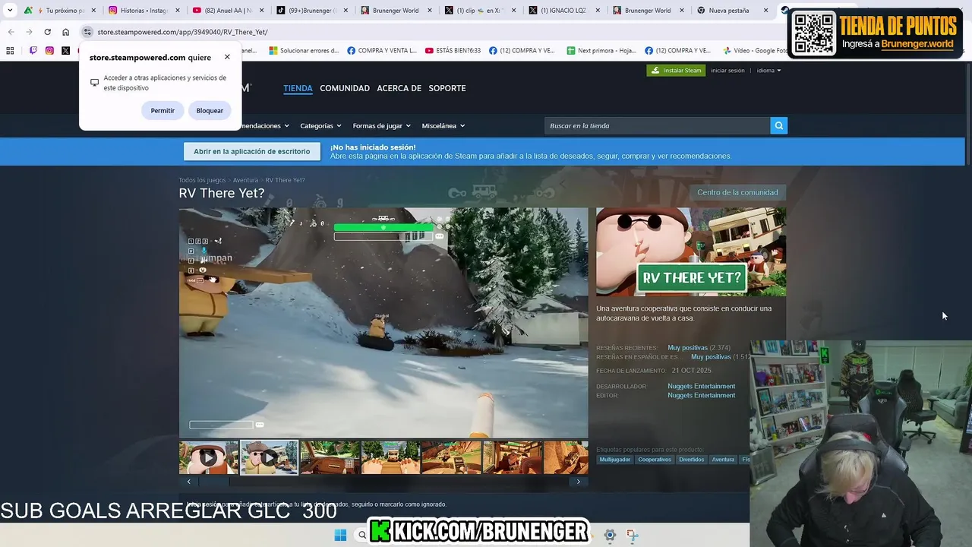Reload the Steam store page
This screenshot has height=547, width=972.
(47, 32)
